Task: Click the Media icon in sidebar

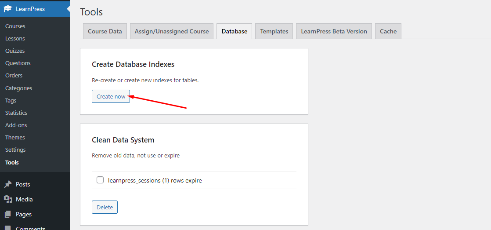Action: pyautogui.click(x=8, y=199)
